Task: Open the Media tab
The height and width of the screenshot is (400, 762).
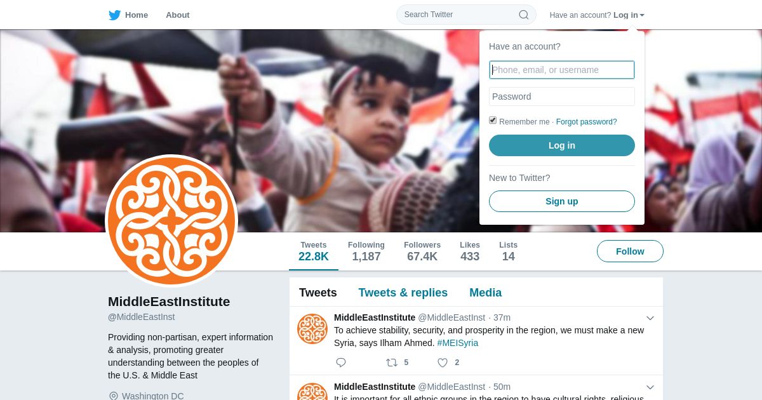Action: point(485,293)
